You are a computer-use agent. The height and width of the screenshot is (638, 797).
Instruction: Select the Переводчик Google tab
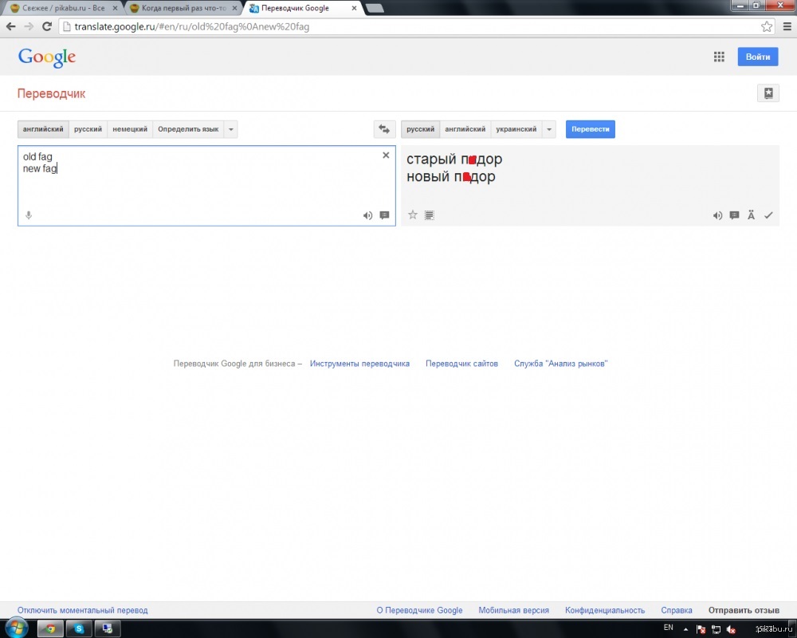point(303,8)
